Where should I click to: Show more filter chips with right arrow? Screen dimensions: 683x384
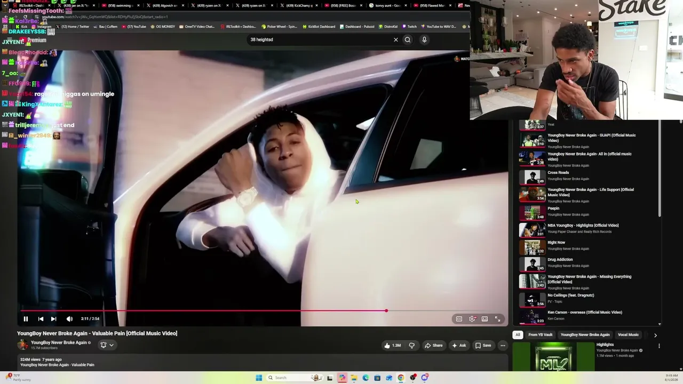click(x=655, y=335)
